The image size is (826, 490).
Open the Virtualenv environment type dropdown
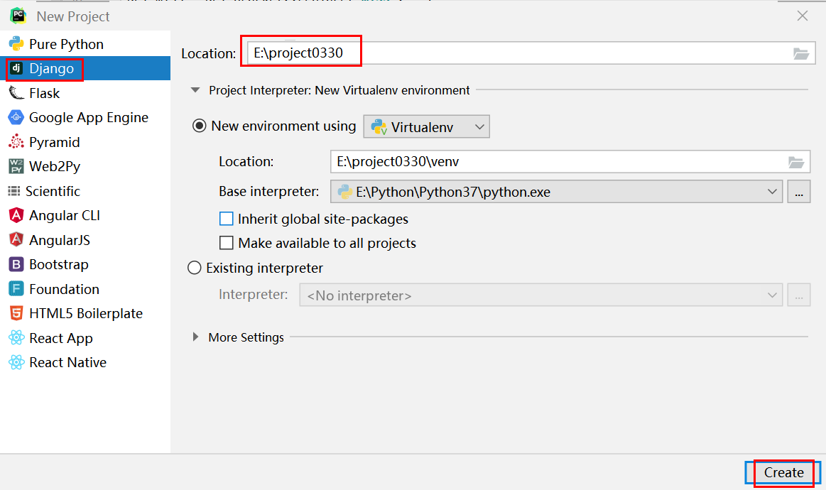(x=426, y=127)
